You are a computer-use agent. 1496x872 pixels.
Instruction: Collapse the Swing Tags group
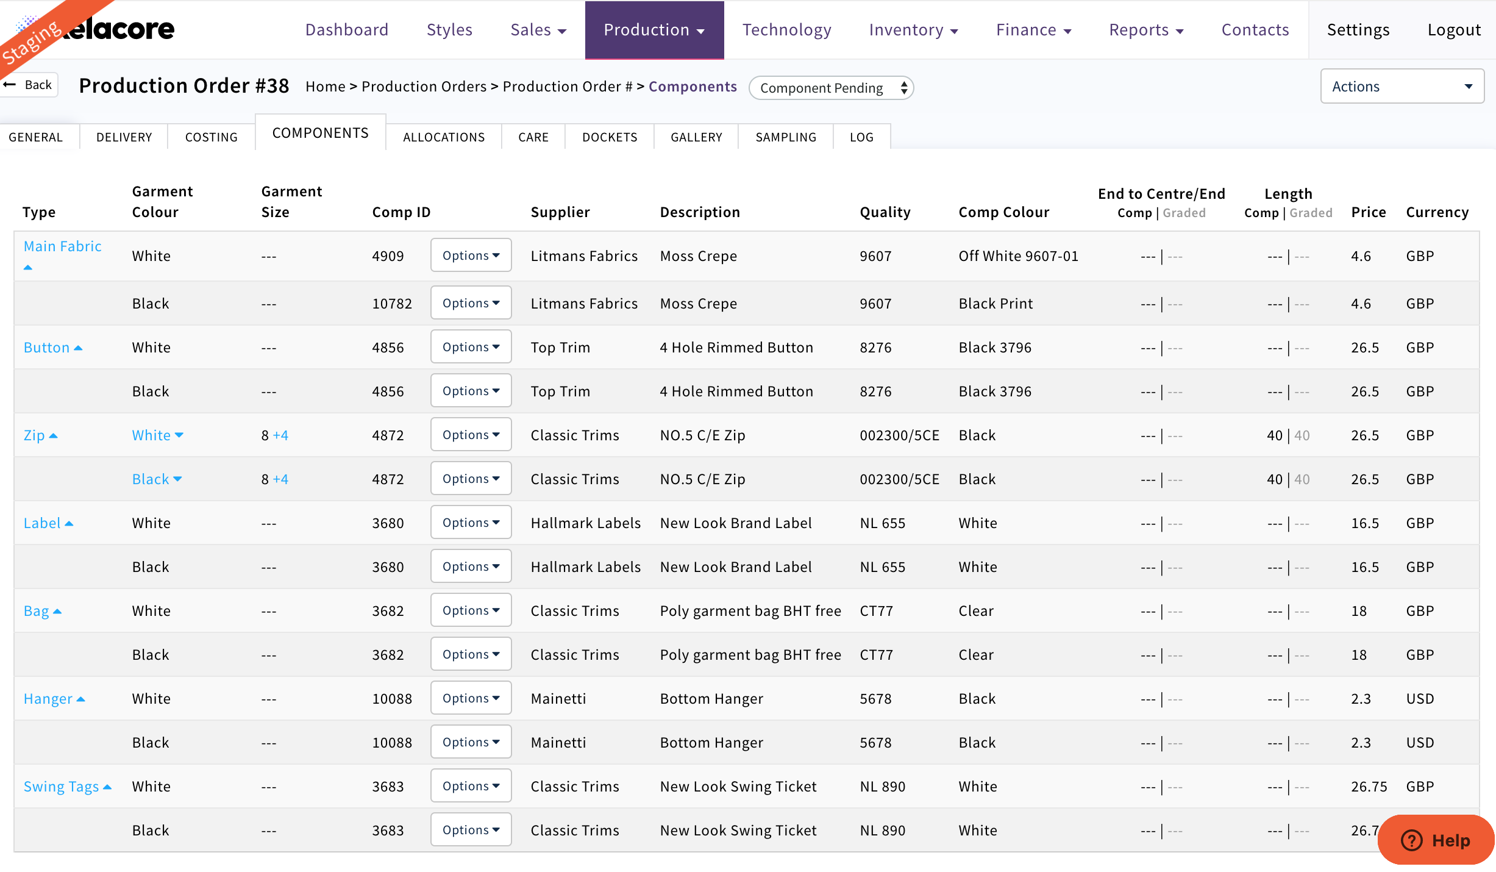(x=107, y=787)
